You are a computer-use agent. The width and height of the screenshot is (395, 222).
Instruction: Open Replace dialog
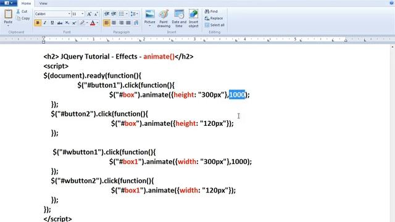[214, 18]
